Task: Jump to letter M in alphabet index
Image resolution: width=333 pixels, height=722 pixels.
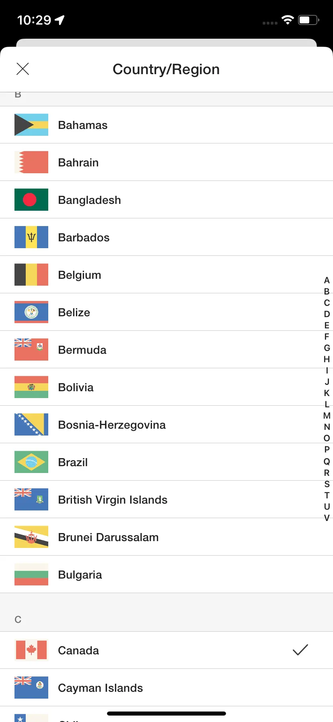Action: [327, 415]
